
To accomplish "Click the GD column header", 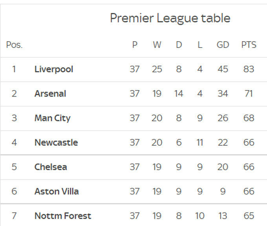I will [x=223, y=44].
